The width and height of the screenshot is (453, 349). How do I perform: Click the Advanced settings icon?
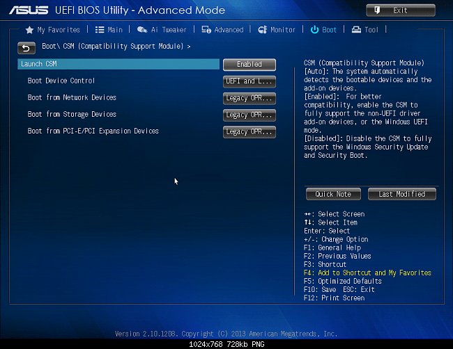tap(206, 30)
